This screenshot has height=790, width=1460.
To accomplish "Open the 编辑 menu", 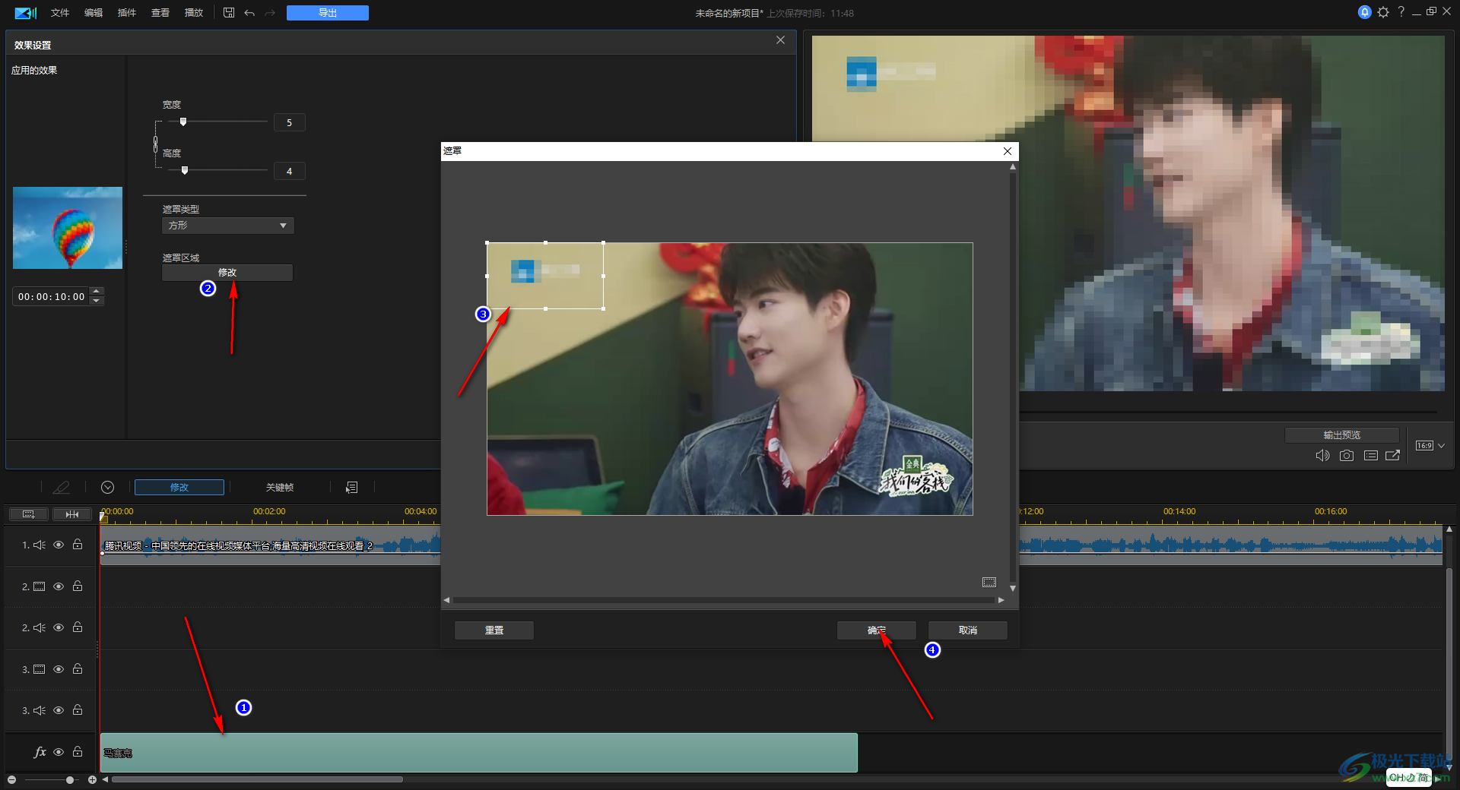I will point(94,13).
